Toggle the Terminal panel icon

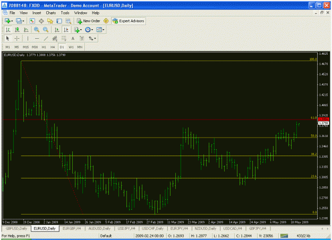tap(59, 21)
